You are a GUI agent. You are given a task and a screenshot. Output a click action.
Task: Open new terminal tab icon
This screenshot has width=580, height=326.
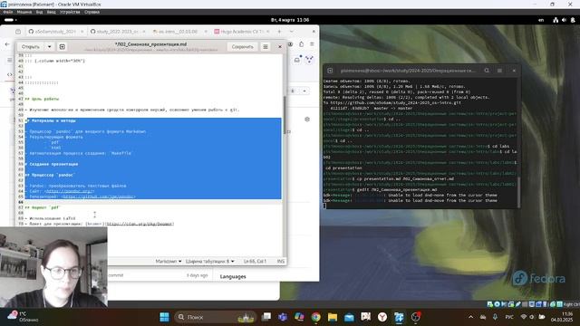coord(330,71)
